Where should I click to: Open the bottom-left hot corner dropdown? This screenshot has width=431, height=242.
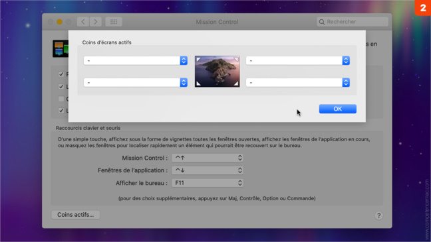(136, 82)
